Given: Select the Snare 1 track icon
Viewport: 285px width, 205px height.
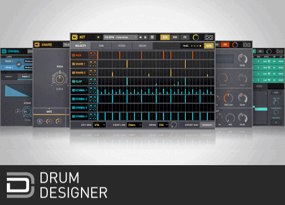Looking at the screenshot, I should click(74, 64).
